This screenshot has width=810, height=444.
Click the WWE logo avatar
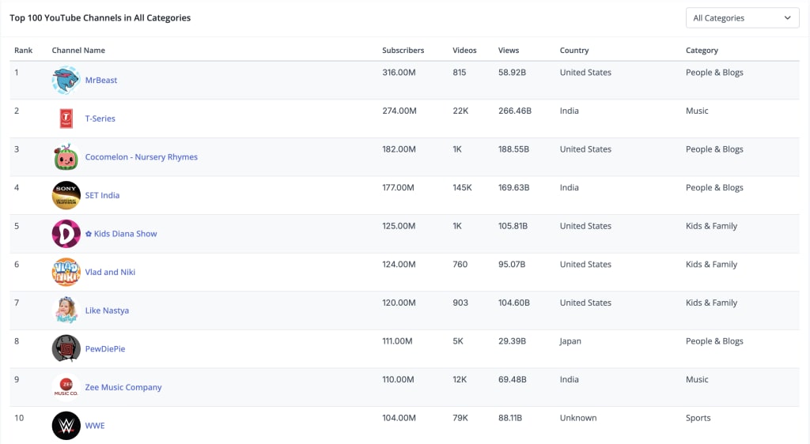point(66,426)
